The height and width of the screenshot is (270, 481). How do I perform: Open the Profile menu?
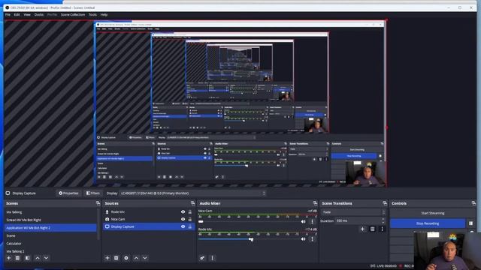pos(52,15)
